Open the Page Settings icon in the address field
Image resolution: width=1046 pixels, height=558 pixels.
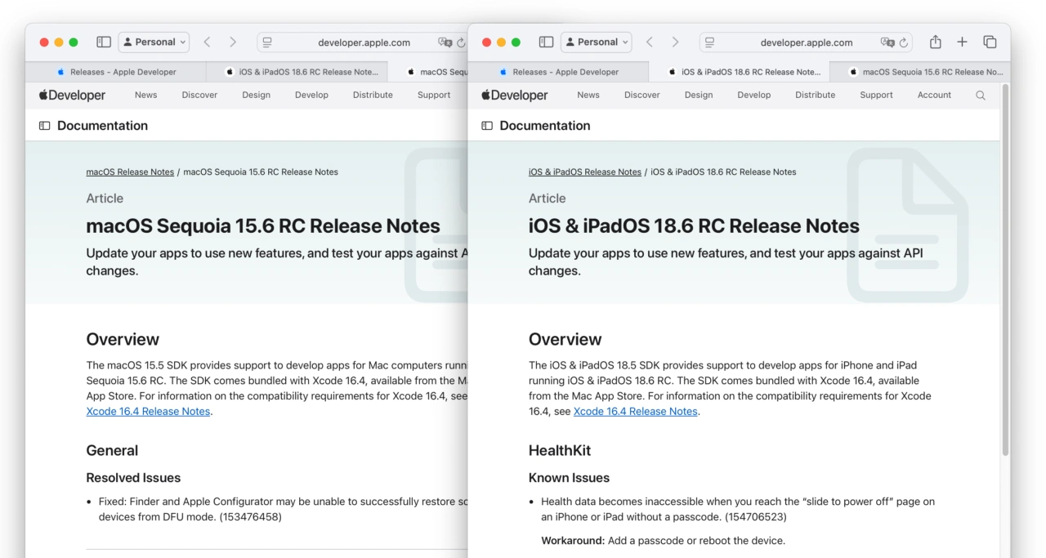click(x=709, y=42)
